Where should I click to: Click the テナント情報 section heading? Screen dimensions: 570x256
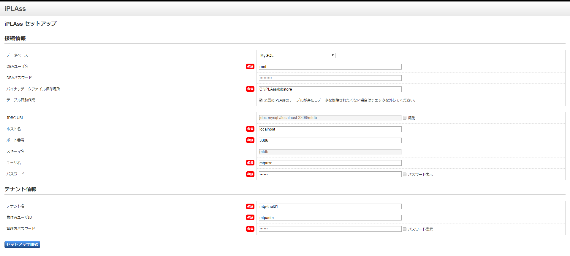pyautogui.click(x=20, y=189)
